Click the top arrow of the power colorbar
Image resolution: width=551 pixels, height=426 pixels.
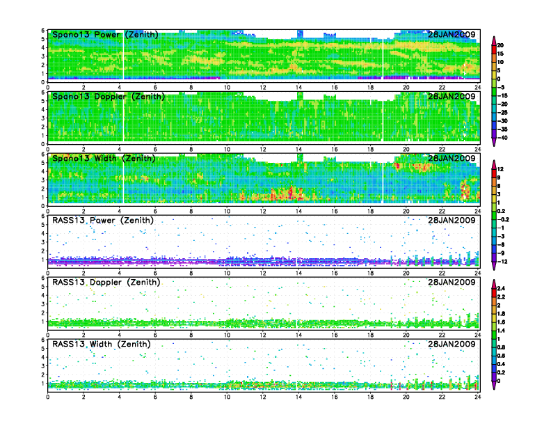pos(494,40)
